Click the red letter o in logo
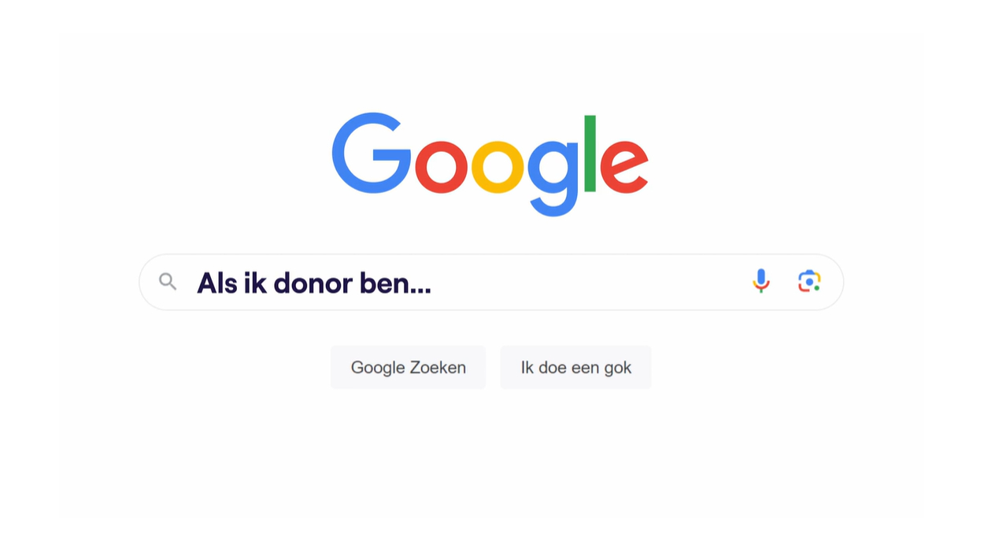Viewport: 984px width, 552px height. click(x=441, y=166)
